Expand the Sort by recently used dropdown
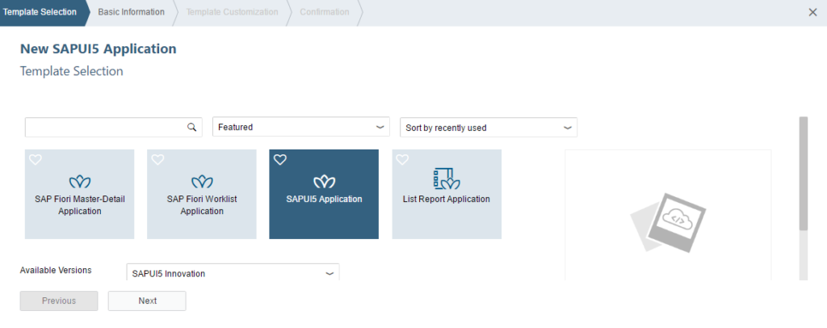This screenshot has height=328, width=827. tap(489, 128)
